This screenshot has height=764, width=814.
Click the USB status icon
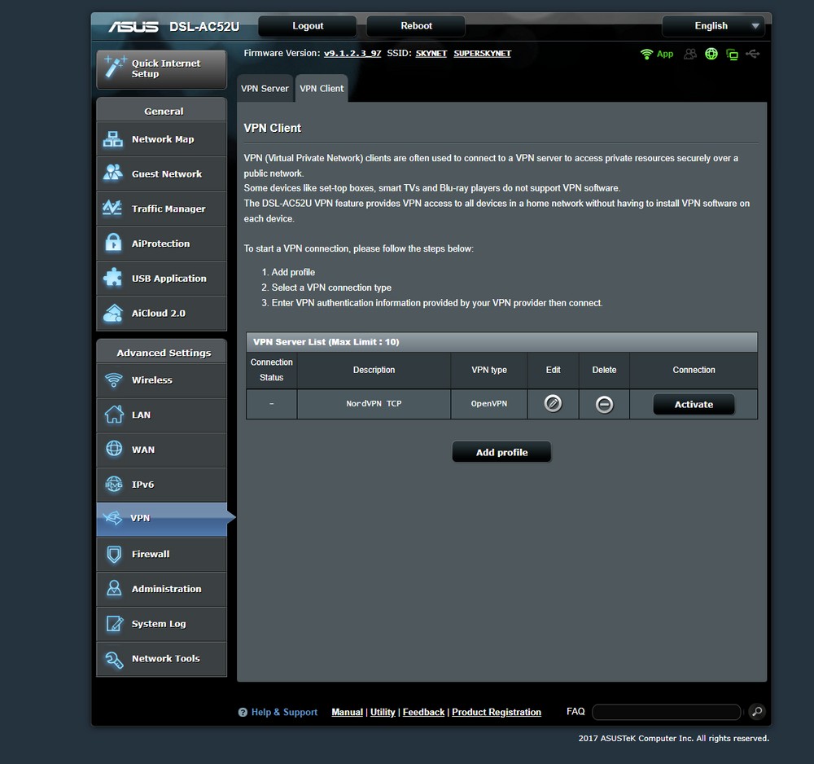pos(753,54)
